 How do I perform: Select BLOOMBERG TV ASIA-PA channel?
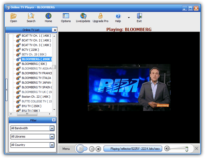pos(37,69)
